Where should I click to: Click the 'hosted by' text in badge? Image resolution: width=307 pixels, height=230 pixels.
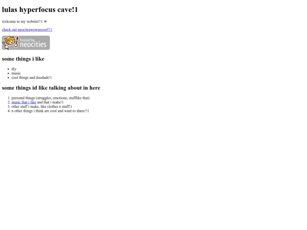click(x=27, y=40)
